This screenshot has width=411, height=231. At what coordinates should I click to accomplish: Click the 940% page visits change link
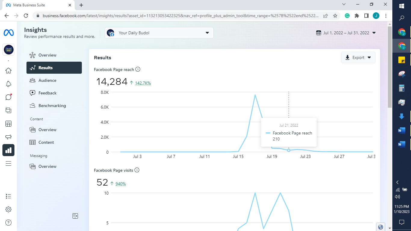click(x=120, y=184)
